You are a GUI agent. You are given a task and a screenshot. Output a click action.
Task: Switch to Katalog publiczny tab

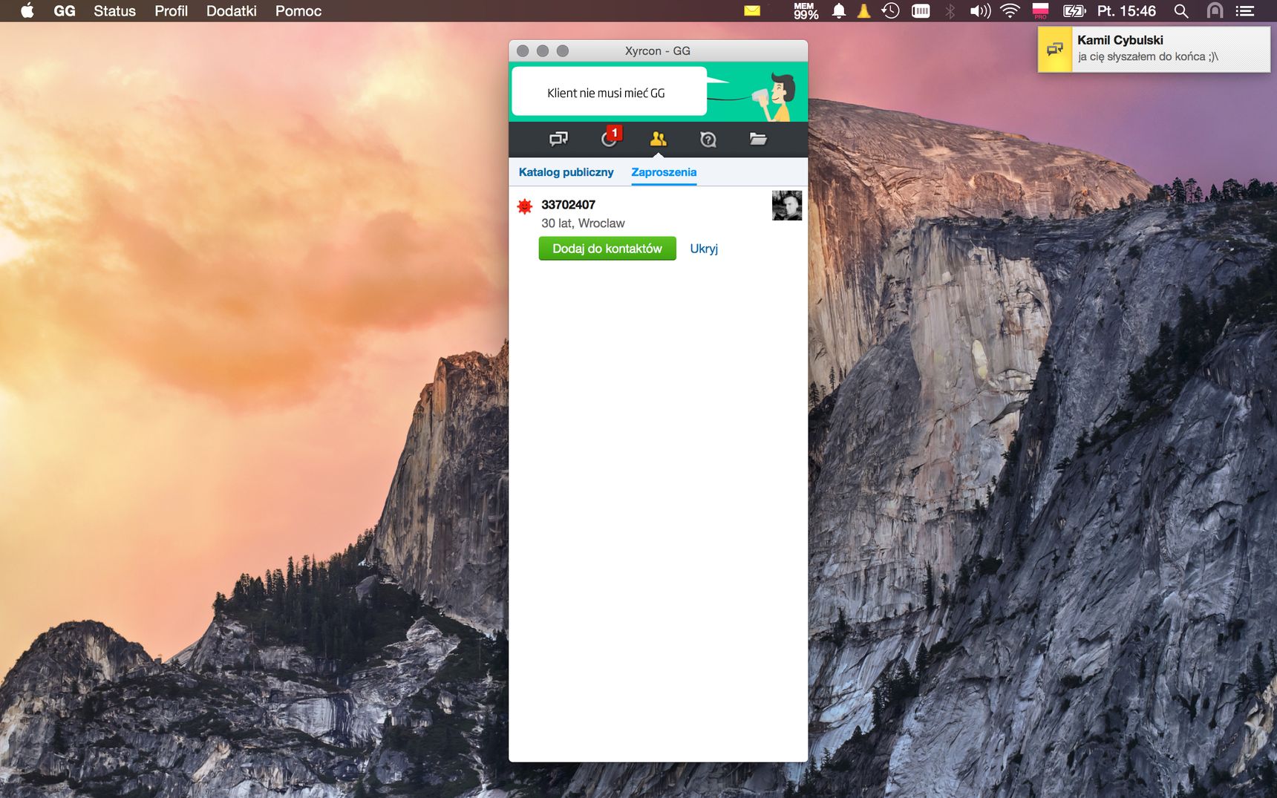566,172
